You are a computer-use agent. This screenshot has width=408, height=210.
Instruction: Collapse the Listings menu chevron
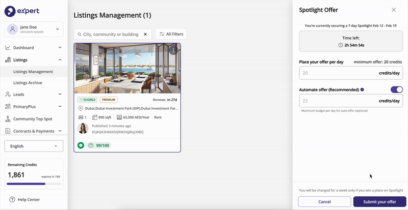(x=60, y=60)
